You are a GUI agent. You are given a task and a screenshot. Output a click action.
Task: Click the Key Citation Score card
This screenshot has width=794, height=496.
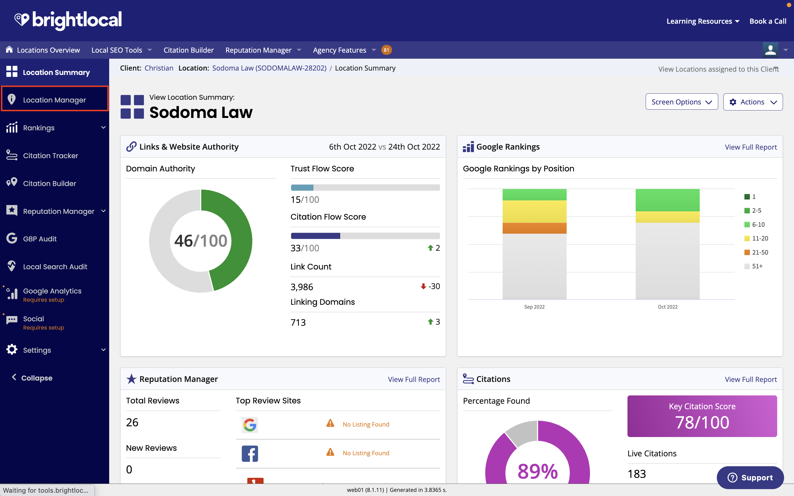(702, 416)
